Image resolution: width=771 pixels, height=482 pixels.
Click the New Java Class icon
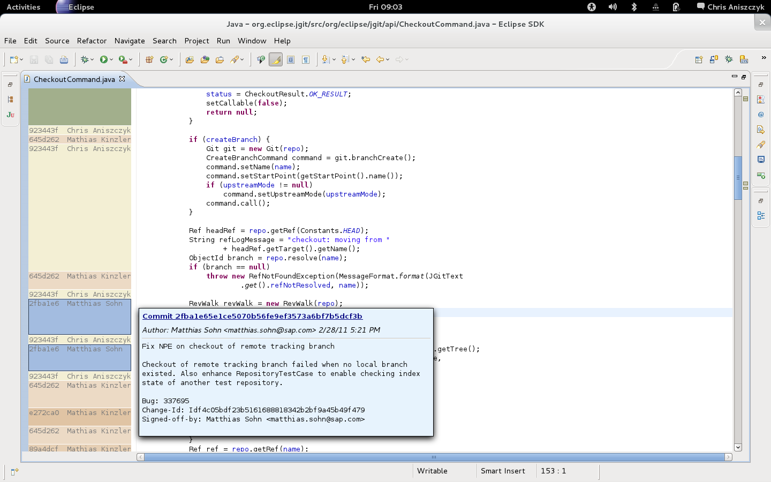pyautogui.click(x=164, y=59)
